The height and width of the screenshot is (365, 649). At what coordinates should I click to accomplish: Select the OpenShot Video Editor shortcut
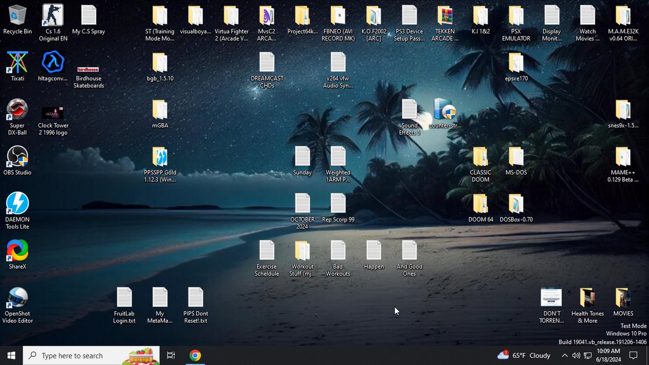point(17,306)
